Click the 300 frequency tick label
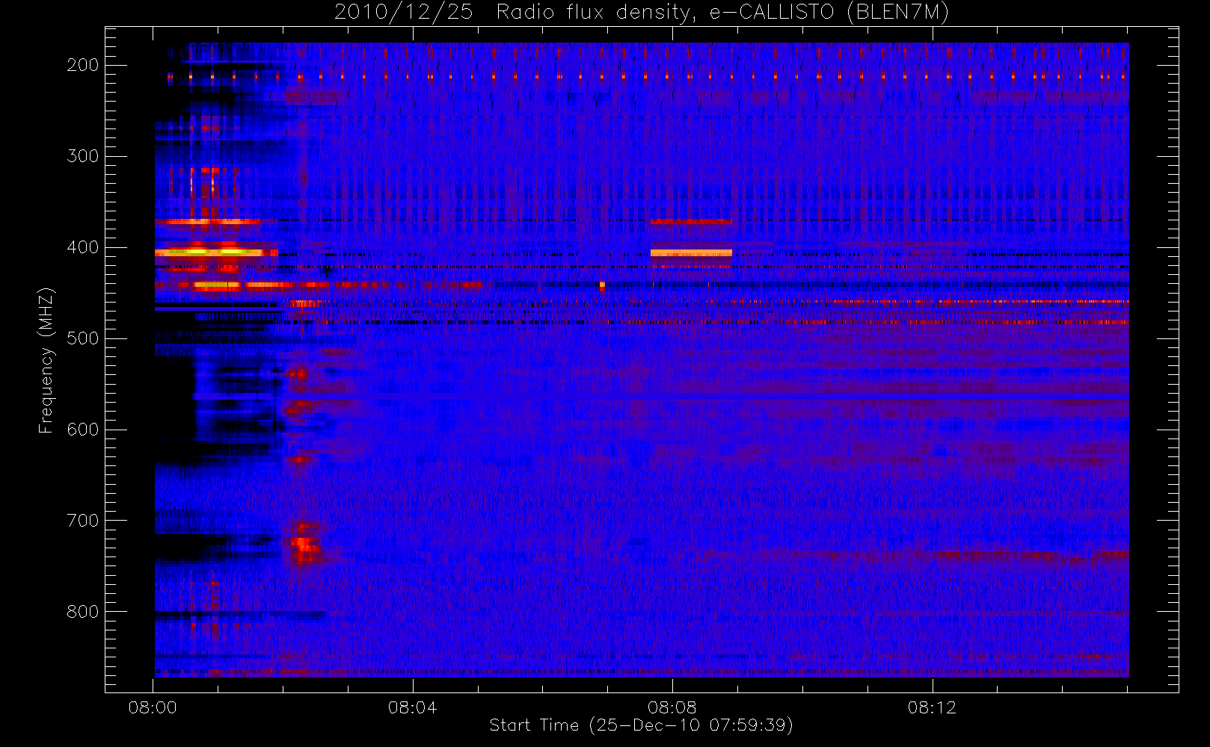1210x747 pixels. click(82, 156)
